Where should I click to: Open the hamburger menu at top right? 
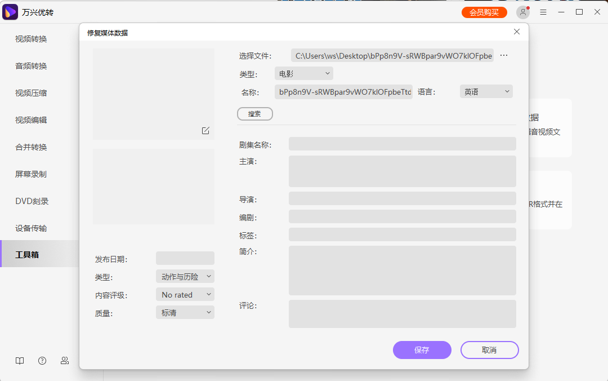click(x=543, y=11)
